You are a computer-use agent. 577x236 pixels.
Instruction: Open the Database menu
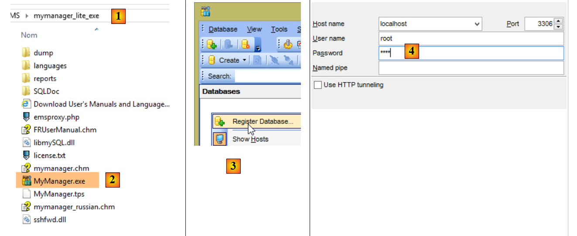[223, 29]
